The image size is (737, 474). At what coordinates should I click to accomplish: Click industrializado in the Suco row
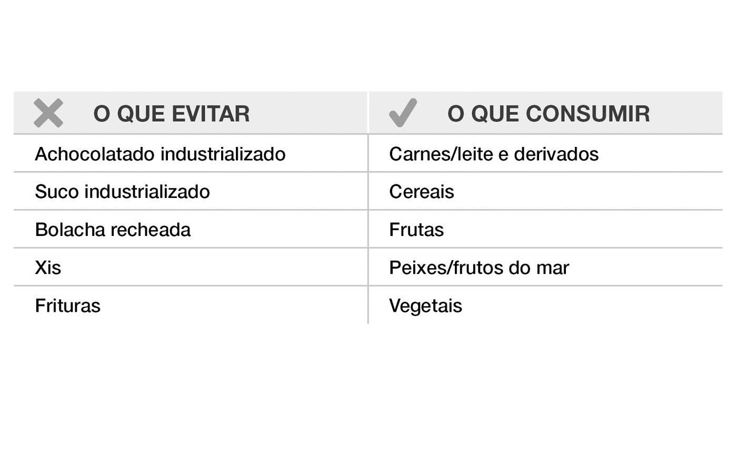point(147,192)
